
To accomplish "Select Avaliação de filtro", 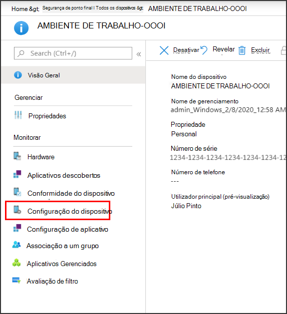I will 52,282.
